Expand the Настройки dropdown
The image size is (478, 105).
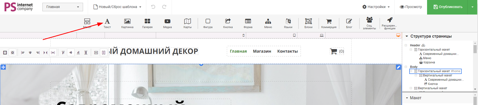(376, 7)
